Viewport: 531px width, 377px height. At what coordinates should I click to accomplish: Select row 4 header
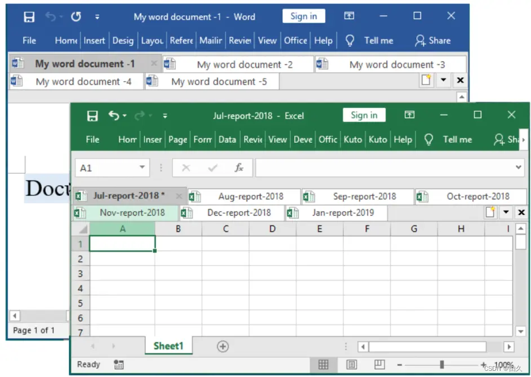pos(81,288)
